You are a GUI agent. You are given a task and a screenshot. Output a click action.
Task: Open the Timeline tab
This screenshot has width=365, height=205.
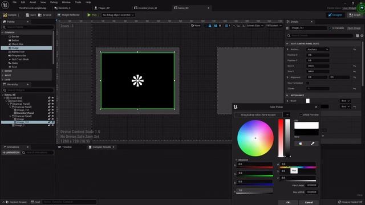click(65, 147)
